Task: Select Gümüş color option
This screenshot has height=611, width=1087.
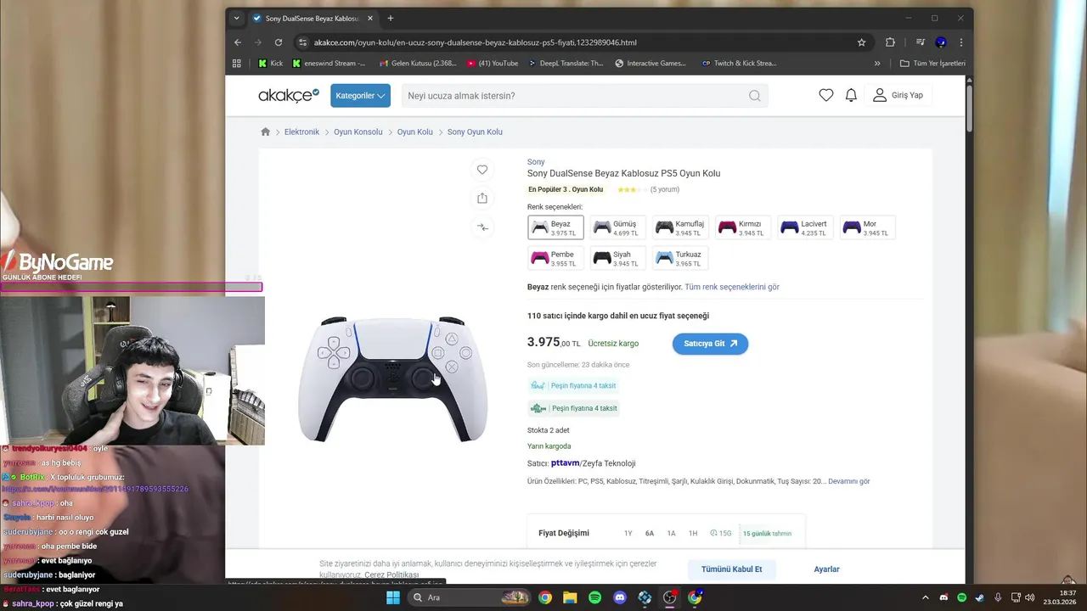Action: tap(618, 227)
